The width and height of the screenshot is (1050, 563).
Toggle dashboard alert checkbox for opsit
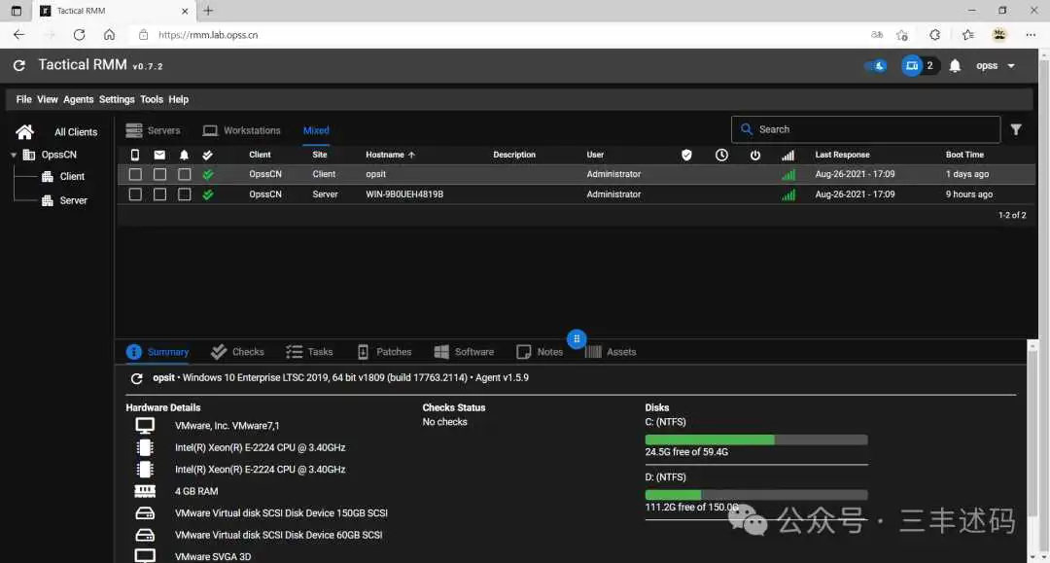(184, 174)
